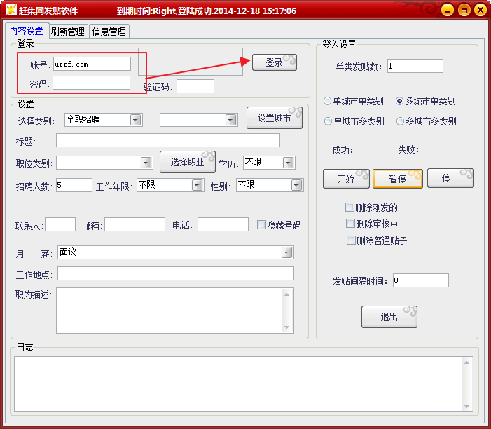Switch to the 内容设置 tab

[27, 31]
